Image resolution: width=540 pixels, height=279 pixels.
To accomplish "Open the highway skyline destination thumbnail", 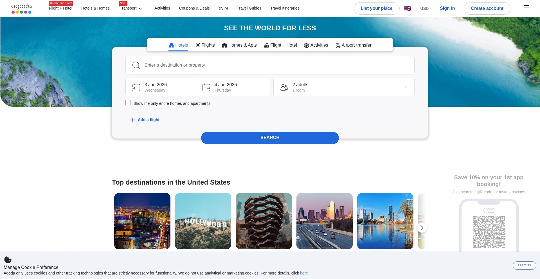I will coord(325,221).
